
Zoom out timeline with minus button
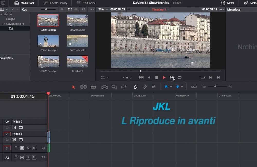[204, 86]
